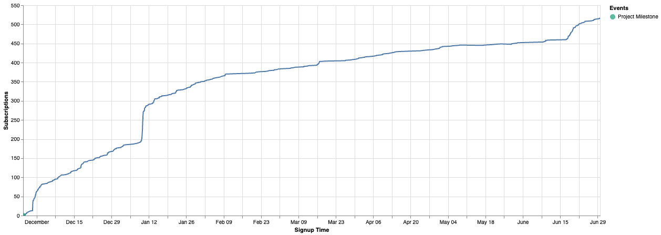Image resolution: width=661 pixels, height=235 pixels.
Task: Click the Dec 15 x-axis label
Action: [x=75, y=222]
